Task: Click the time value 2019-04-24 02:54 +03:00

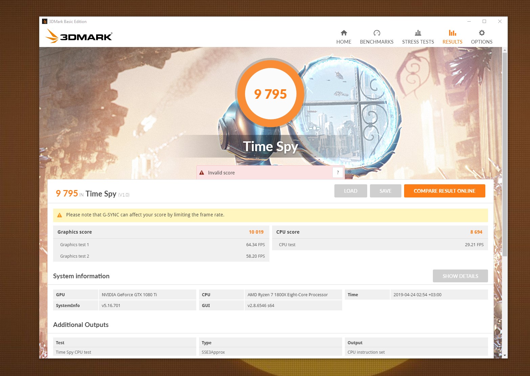Action: [417, 295]
